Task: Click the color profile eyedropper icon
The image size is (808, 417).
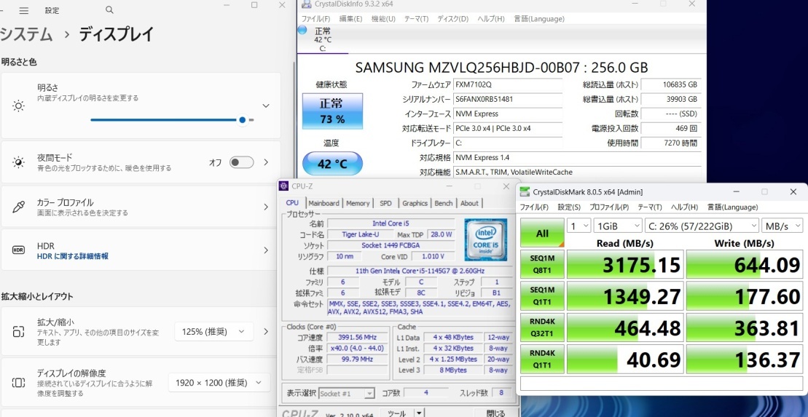Action: (x=18, y=207)
